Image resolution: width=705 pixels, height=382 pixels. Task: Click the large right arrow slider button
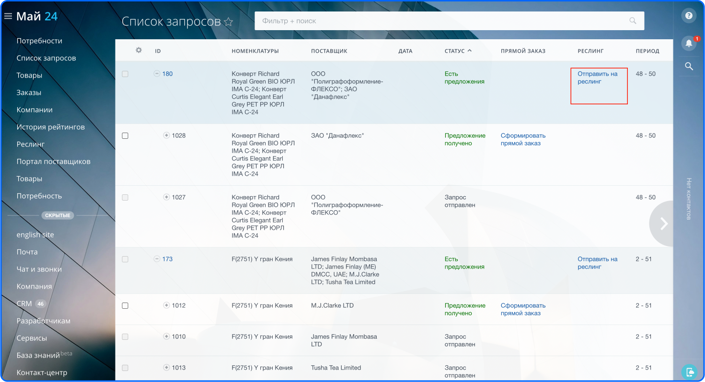662,224
